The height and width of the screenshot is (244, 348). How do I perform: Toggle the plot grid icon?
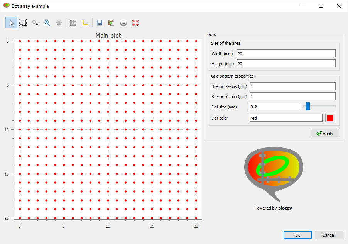(73, 23)
